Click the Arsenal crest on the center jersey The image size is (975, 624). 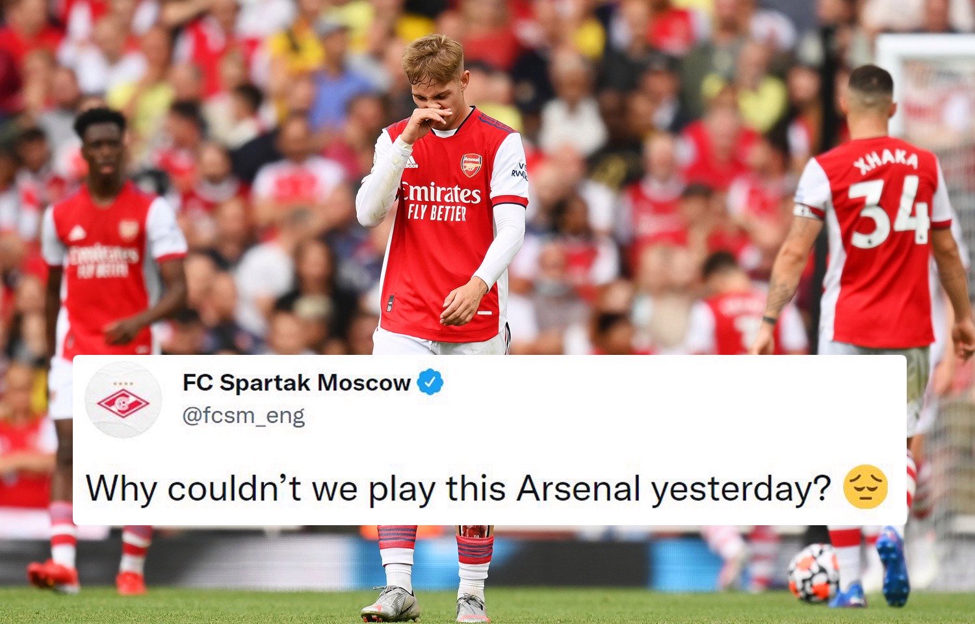click(x=471, y=164)
